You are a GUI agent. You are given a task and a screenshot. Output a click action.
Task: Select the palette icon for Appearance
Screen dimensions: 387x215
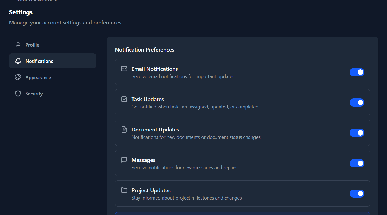pyautogui.click(x=18, y=77)
